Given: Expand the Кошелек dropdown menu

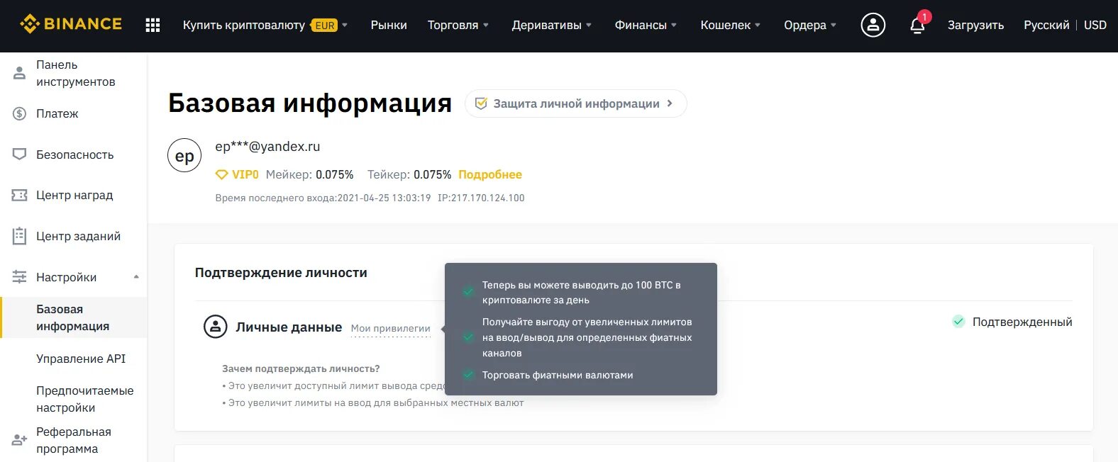Looking at the screenshot, I should tap(758, 25).
